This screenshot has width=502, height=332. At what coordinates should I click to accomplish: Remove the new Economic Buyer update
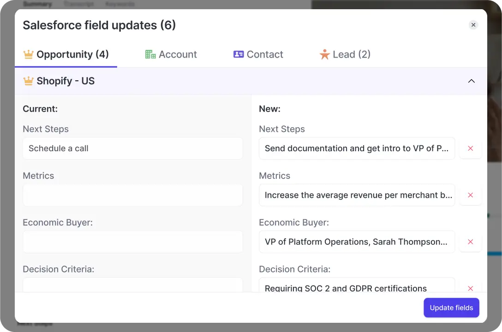(470, 242)
